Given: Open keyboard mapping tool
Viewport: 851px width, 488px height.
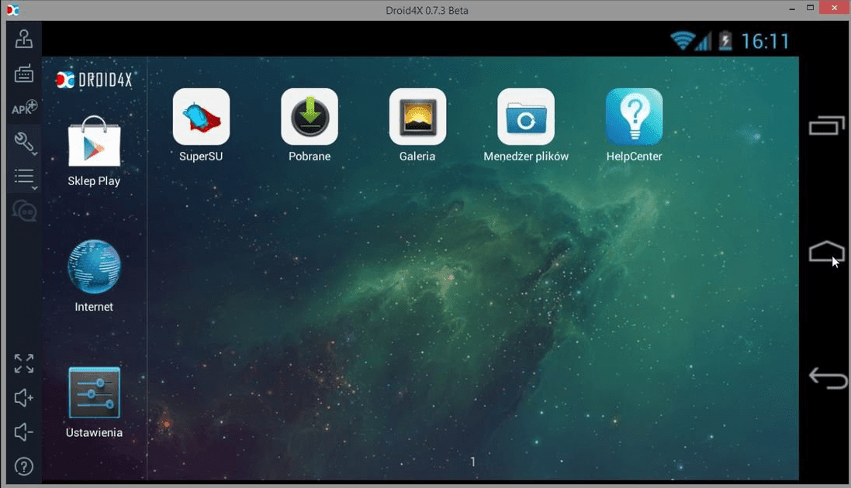Looking at the screenshot, I should click(x=24, y=73).
